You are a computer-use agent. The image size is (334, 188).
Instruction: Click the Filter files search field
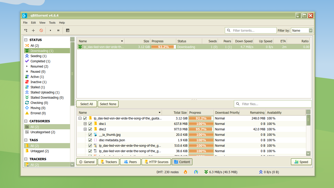coord(273,104)
